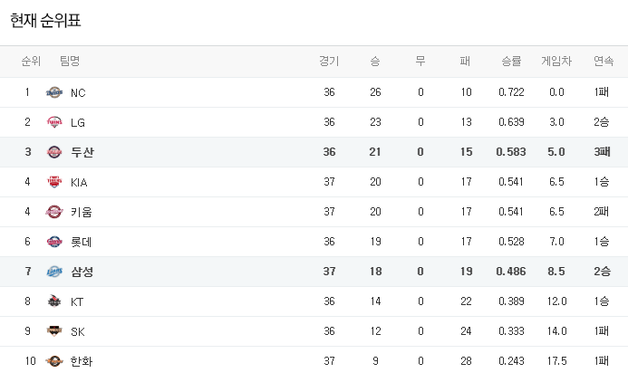Click the SK team logo icon

point(54,331)
